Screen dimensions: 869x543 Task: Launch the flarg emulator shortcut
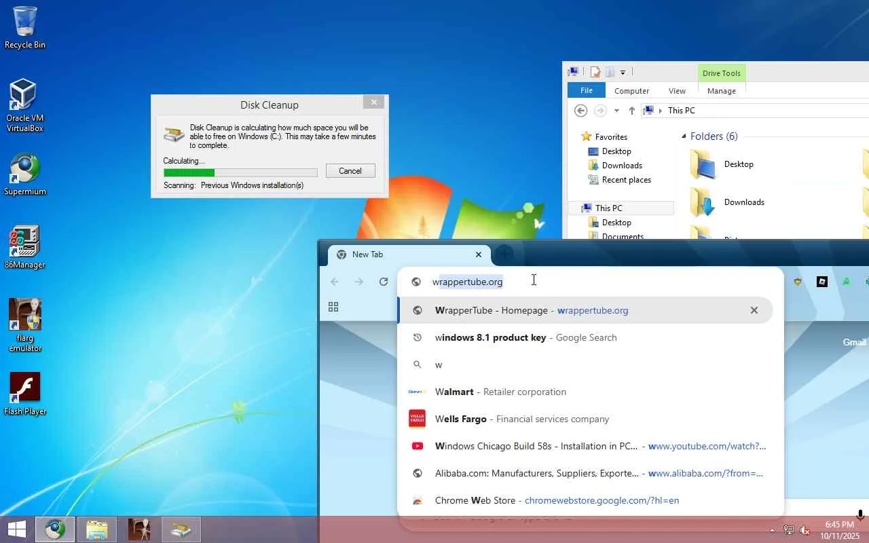tap(25, 325)
